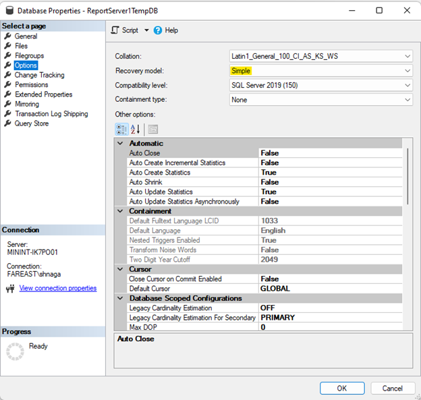
Task: Click the blue Help question-mark icon
Action: tap(158, 30)
